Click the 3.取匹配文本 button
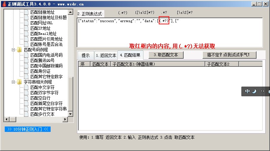The image size is (270, 151). coord(166,55)
